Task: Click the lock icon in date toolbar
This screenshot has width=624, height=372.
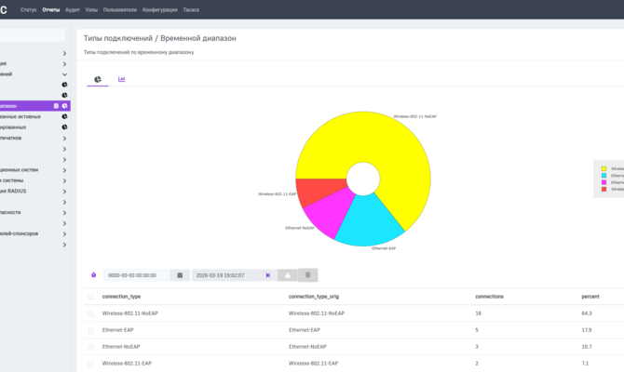Action: pos(288,275)
